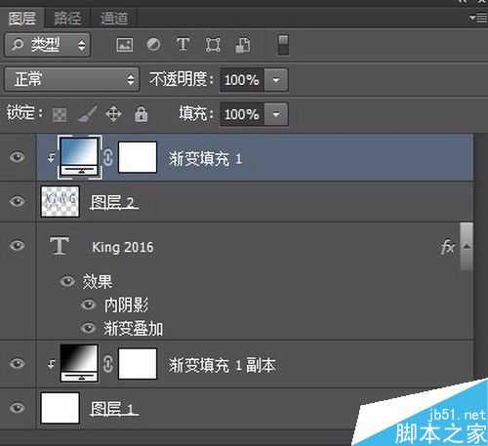Click layer mask thumbnail of 渐变填充 1
This screenshot has height=446, width=488.
(x=138, y=157)
